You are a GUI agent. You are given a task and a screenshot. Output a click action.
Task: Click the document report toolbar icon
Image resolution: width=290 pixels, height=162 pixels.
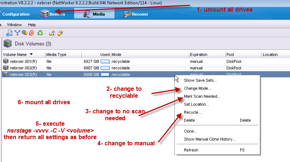coord(9,33)
